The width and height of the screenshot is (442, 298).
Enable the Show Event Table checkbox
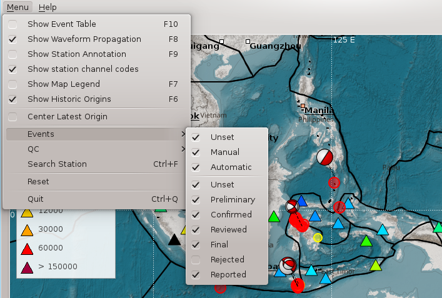[13, 24]
